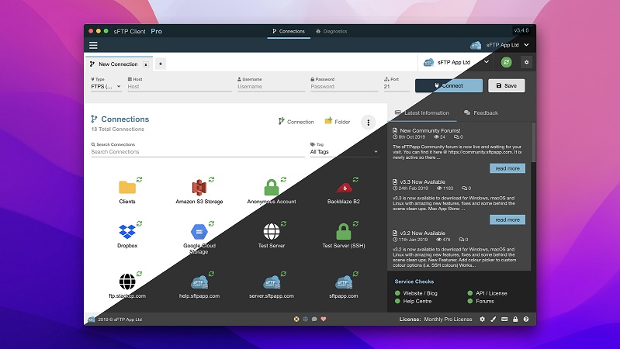This screenshot has width=620, height=349.
Task: Open footer settings gear icon
Action: coord(482,319)
